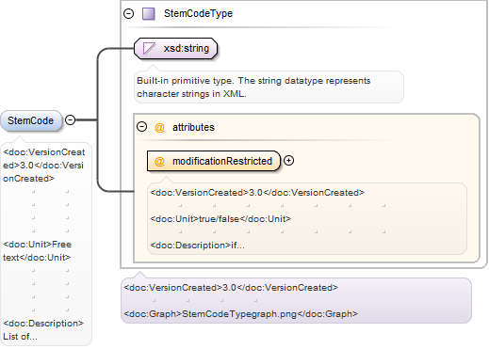489x349 pixels.
Task: Click StemCodeType VersionCreated 3.0 annotation
Action: [x=231, y=288]
